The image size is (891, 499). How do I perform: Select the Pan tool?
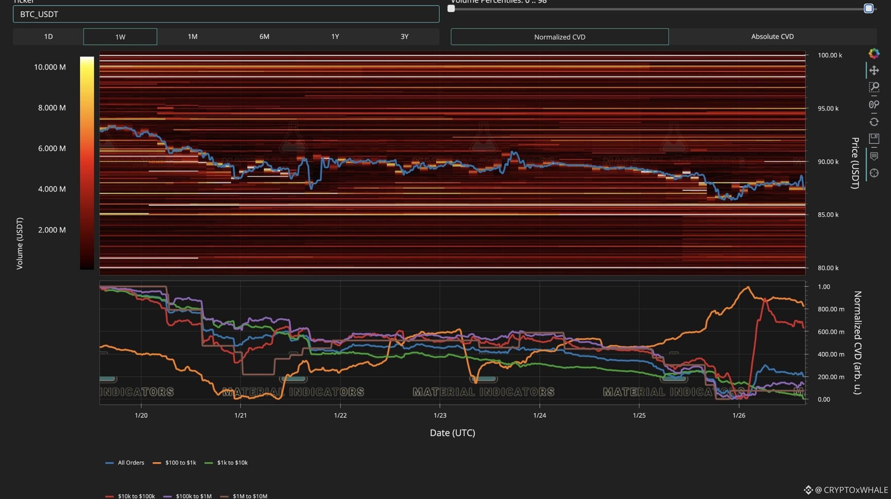874,71
